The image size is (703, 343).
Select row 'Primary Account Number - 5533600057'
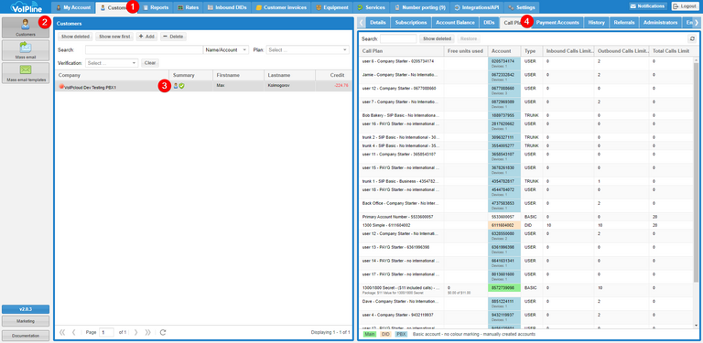click(x=526, y=217)
